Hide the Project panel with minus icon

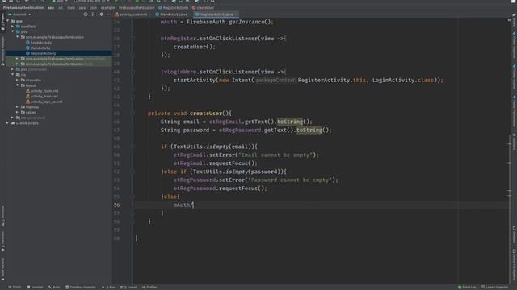tap(108, 14)
